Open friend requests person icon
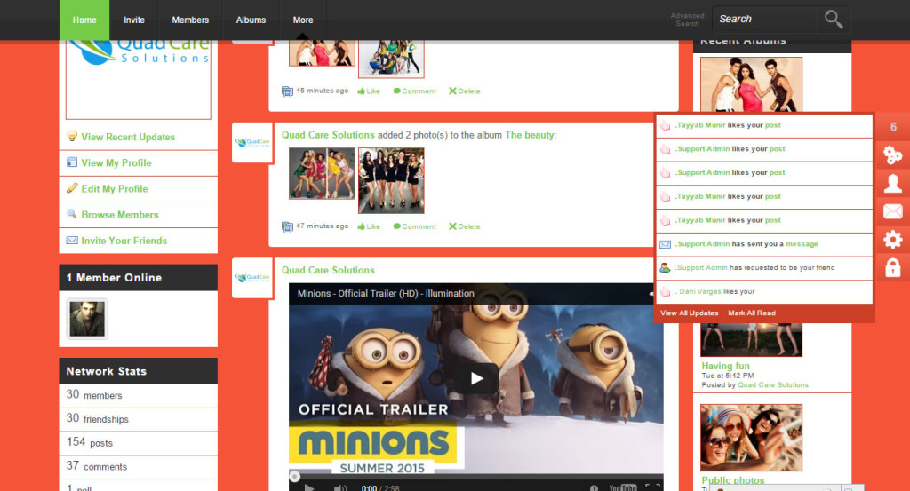 pyautogui.click(x=893, y=183)
